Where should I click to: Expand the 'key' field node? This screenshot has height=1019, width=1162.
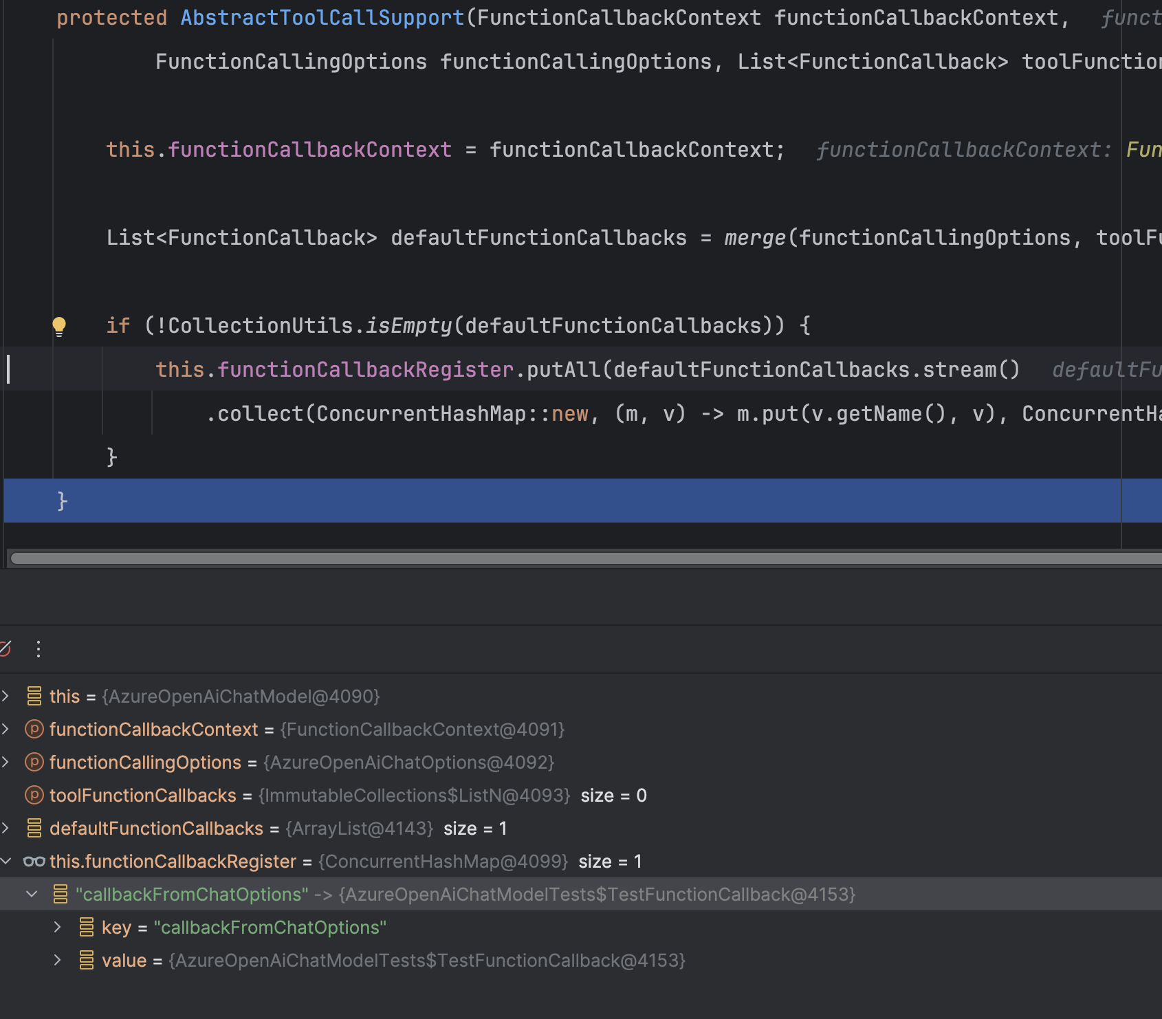click(58, 927)
